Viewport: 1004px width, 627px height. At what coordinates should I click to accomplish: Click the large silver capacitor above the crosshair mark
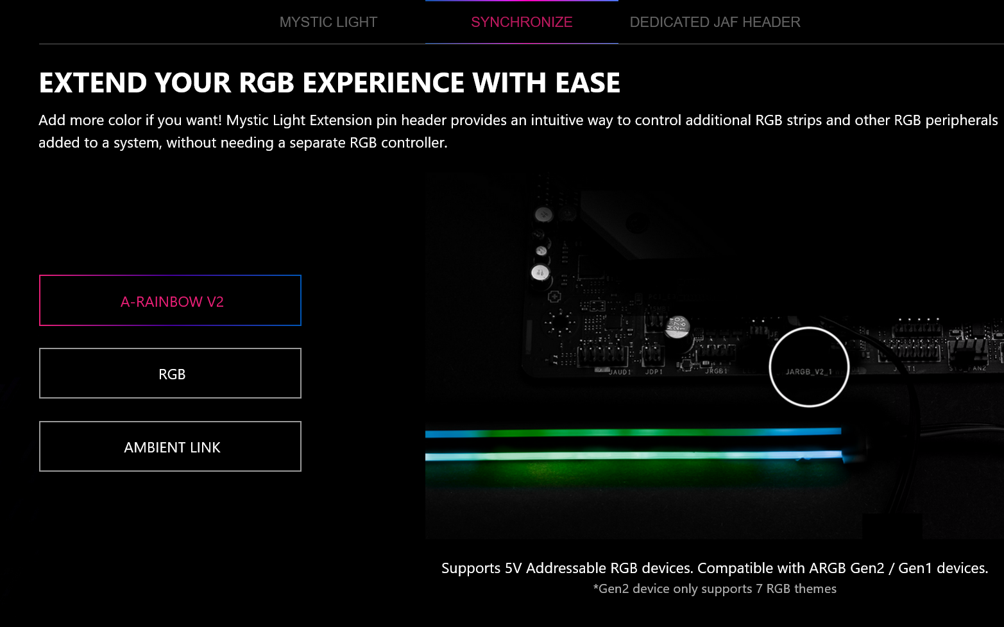pyautogui.click(x=540, y=273)
